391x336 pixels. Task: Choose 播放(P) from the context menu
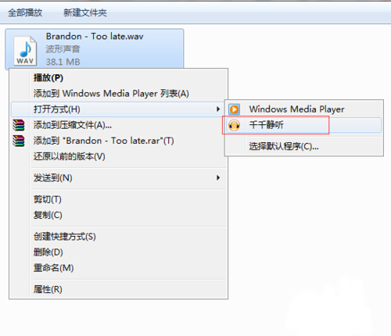pos(48,78)
